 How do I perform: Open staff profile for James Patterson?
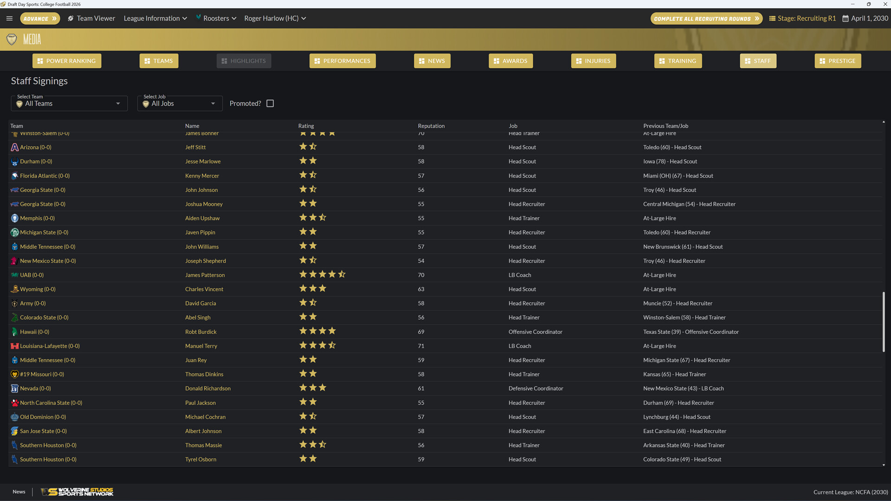205,275
